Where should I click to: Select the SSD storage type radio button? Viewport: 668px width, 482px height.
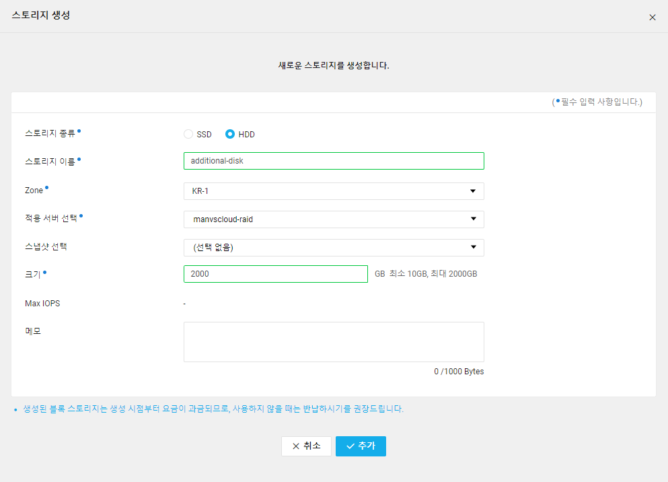(188, 134)
